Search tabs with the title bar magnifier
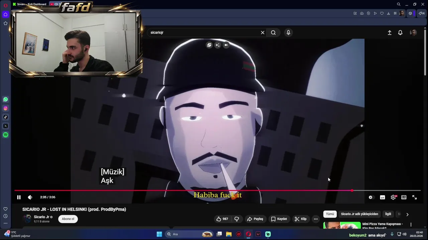Image resolution: width=428 pixels, height=240 pixels. (x=399, y=4)
